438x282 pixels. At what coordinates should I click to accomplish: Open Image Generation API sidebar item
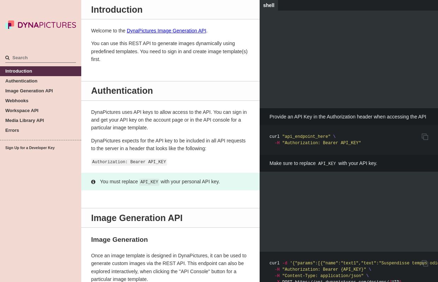click(41, 91)
